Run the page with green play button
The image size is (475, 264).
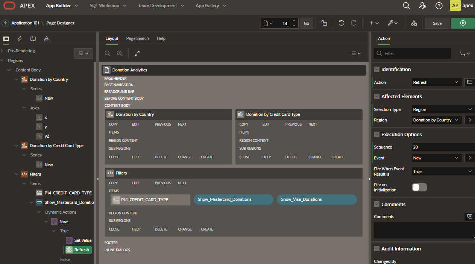[x=463, y=23]
